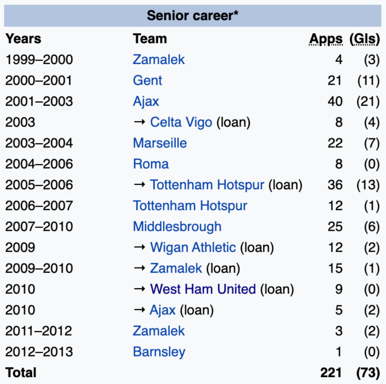Follow the Celta Vigo loan link
Image resolution: width=386 pixels, height=384 pixels.
181,122
